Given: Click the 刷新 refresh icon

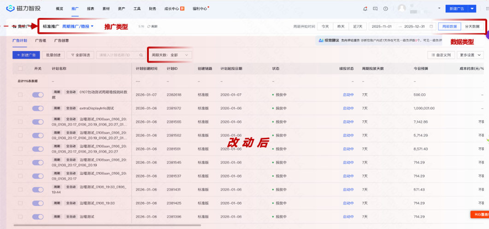Looking at the screenshot, I should [149, 27].
